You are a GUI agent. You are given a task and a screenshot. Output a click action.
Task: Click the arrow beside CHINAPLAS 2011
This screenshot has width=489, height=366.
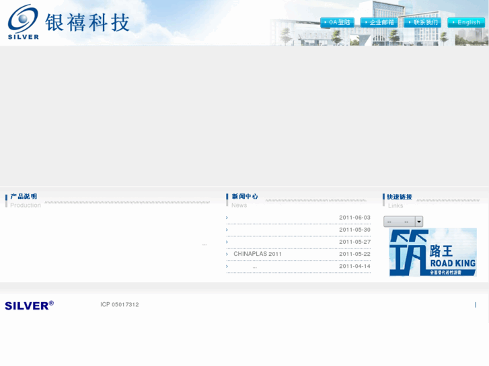coord(227,254)
